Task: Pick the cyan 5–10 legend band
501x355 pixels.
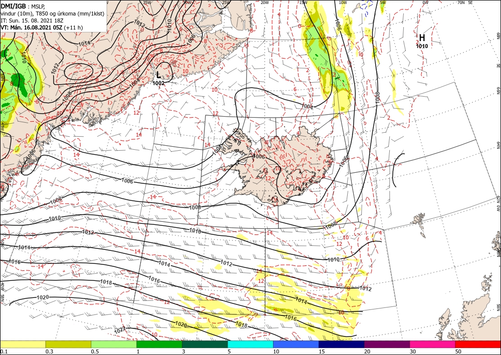Action: click(250, 344)
